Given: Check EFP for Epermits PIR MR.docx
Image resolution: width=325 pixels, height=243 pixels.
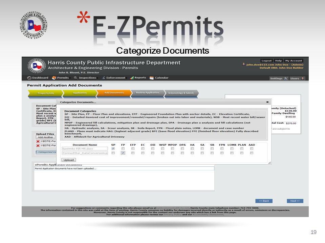Looking at the screenshot, I should click(x=133, y=148).
